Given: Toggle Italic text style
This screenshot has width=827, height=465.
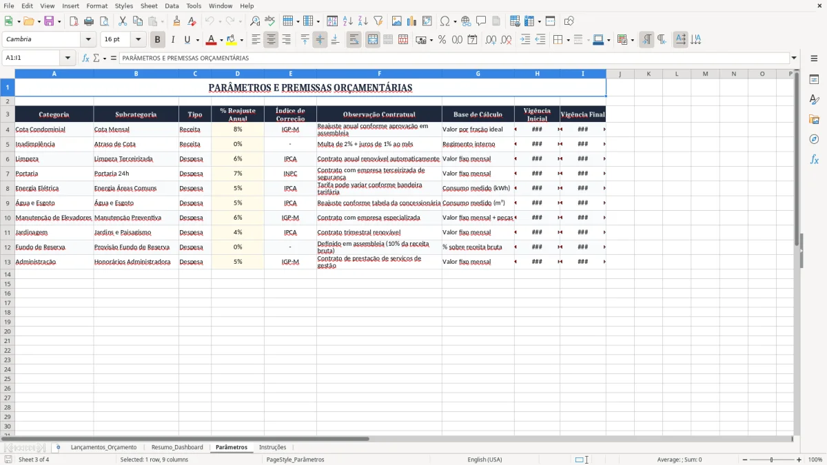Looking at the screenshot, I should pos(172,40).
